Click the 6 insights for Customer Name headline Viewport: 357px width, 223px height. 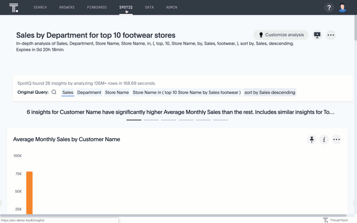pos(180,112)
